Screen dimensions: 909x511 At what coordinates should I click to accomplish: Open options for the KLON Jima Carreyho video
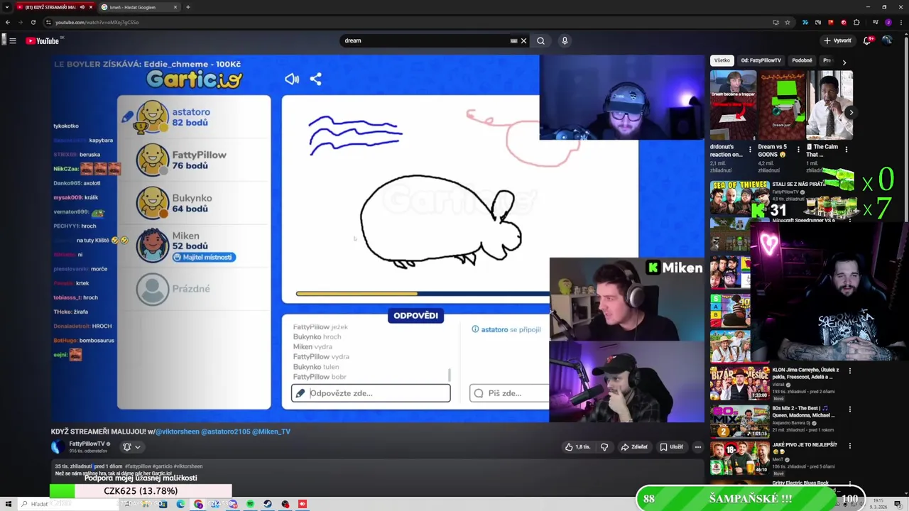click(850, 370)
